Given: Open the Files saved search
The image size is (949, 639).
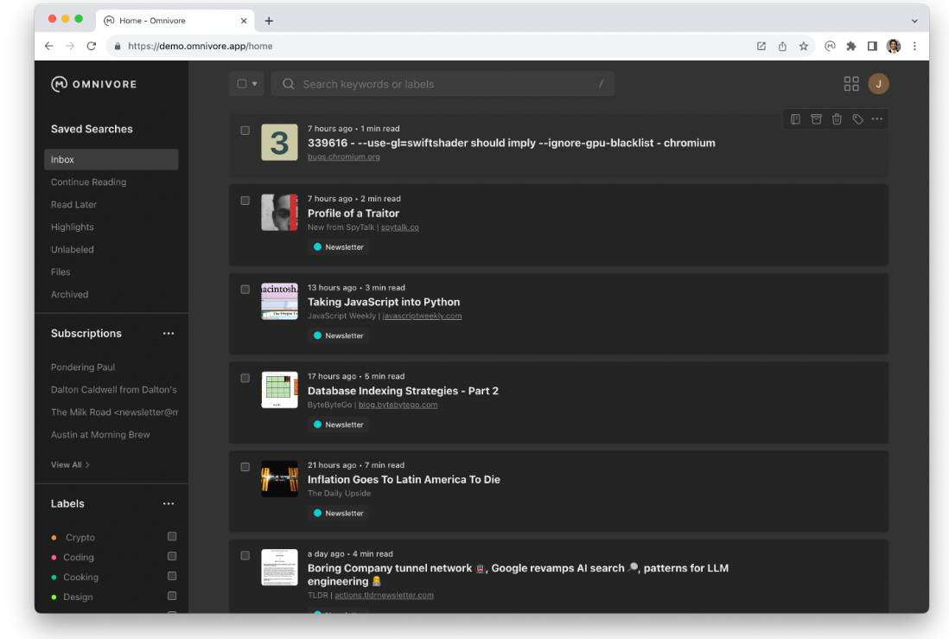Looking at the screenshot, I should pos(61,272).
